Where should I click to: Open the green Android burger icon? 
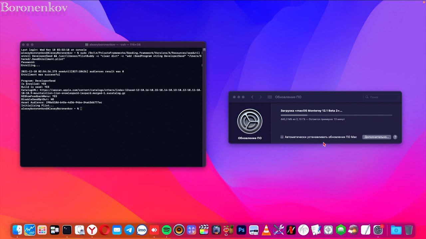click(x=340, y=230)
